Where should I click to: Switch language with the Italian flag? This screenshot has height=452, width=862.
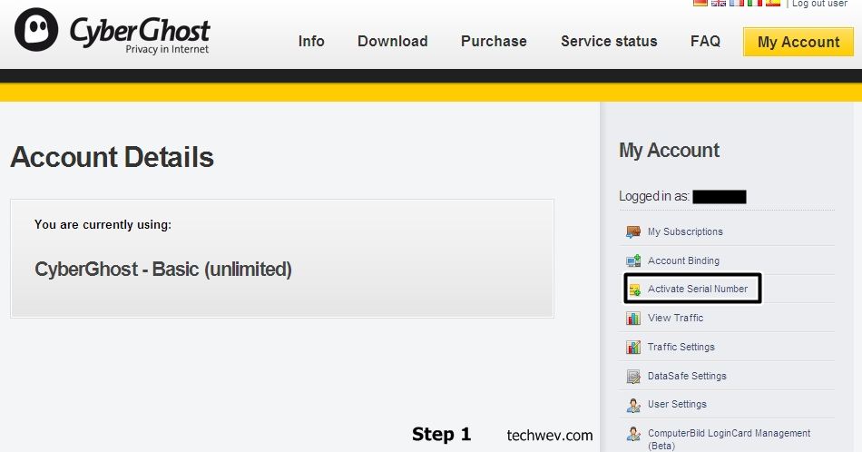[x=755, y=3]
